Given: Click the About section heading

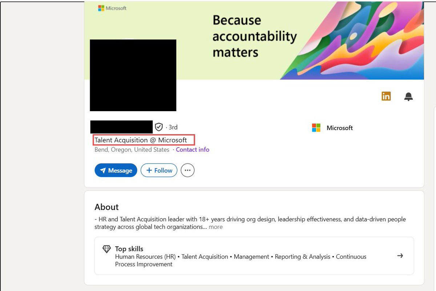Looking at the screenshot, I should tap(106, 207).
